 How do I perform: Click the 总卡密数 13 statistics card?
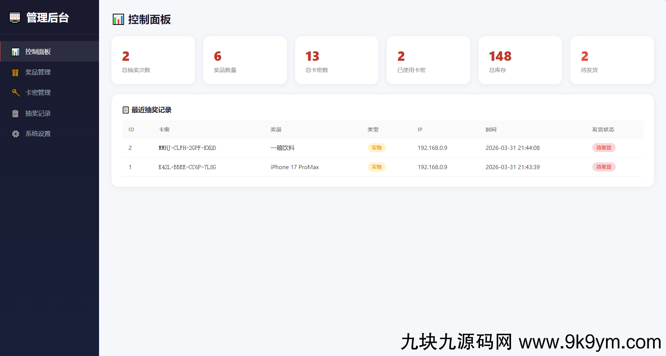click(336, 60)
